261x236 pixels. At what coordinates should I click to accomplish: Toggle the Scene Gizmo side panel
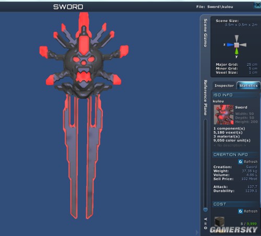205,33
